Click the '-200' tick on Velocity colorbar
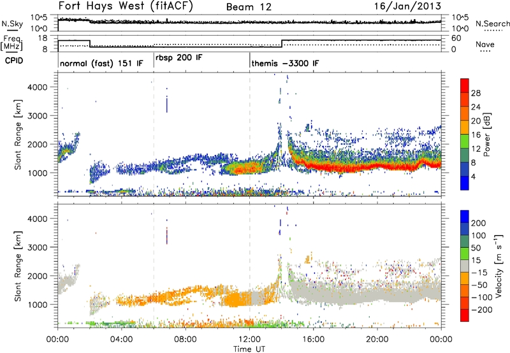The height and width of the screenshot is (353, 510). [481, 310]
